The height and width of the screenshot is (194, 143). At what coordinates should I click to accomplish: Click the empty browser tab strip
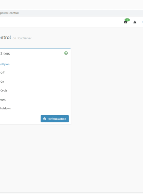point(71,4)
